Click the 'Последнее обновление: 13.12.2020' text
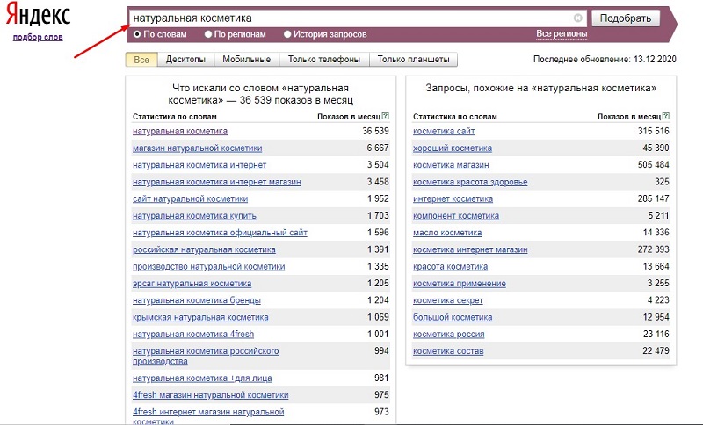The image size is (703, 425). tap(605, 59)
